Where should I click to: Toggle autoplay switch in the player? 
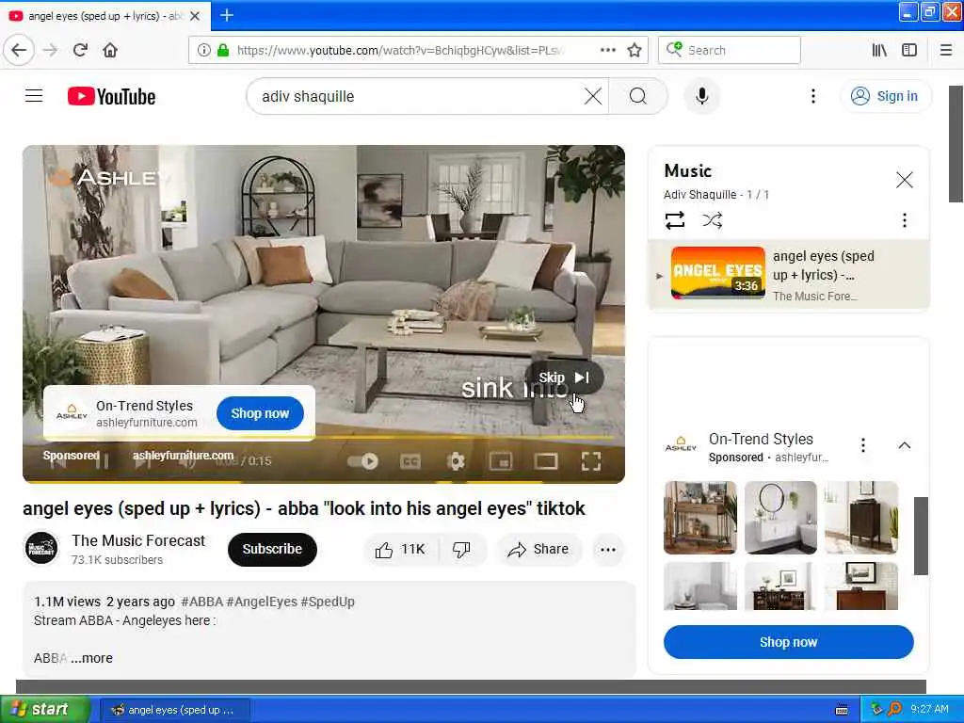click(x=362, y=461)
